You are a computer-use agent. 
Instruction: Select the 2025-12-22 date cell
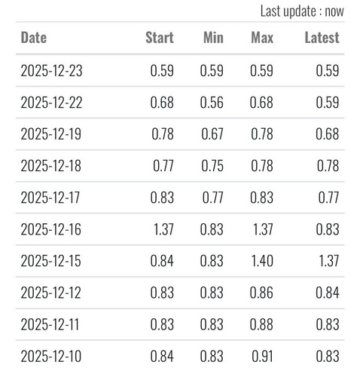[x=51, y=103]
